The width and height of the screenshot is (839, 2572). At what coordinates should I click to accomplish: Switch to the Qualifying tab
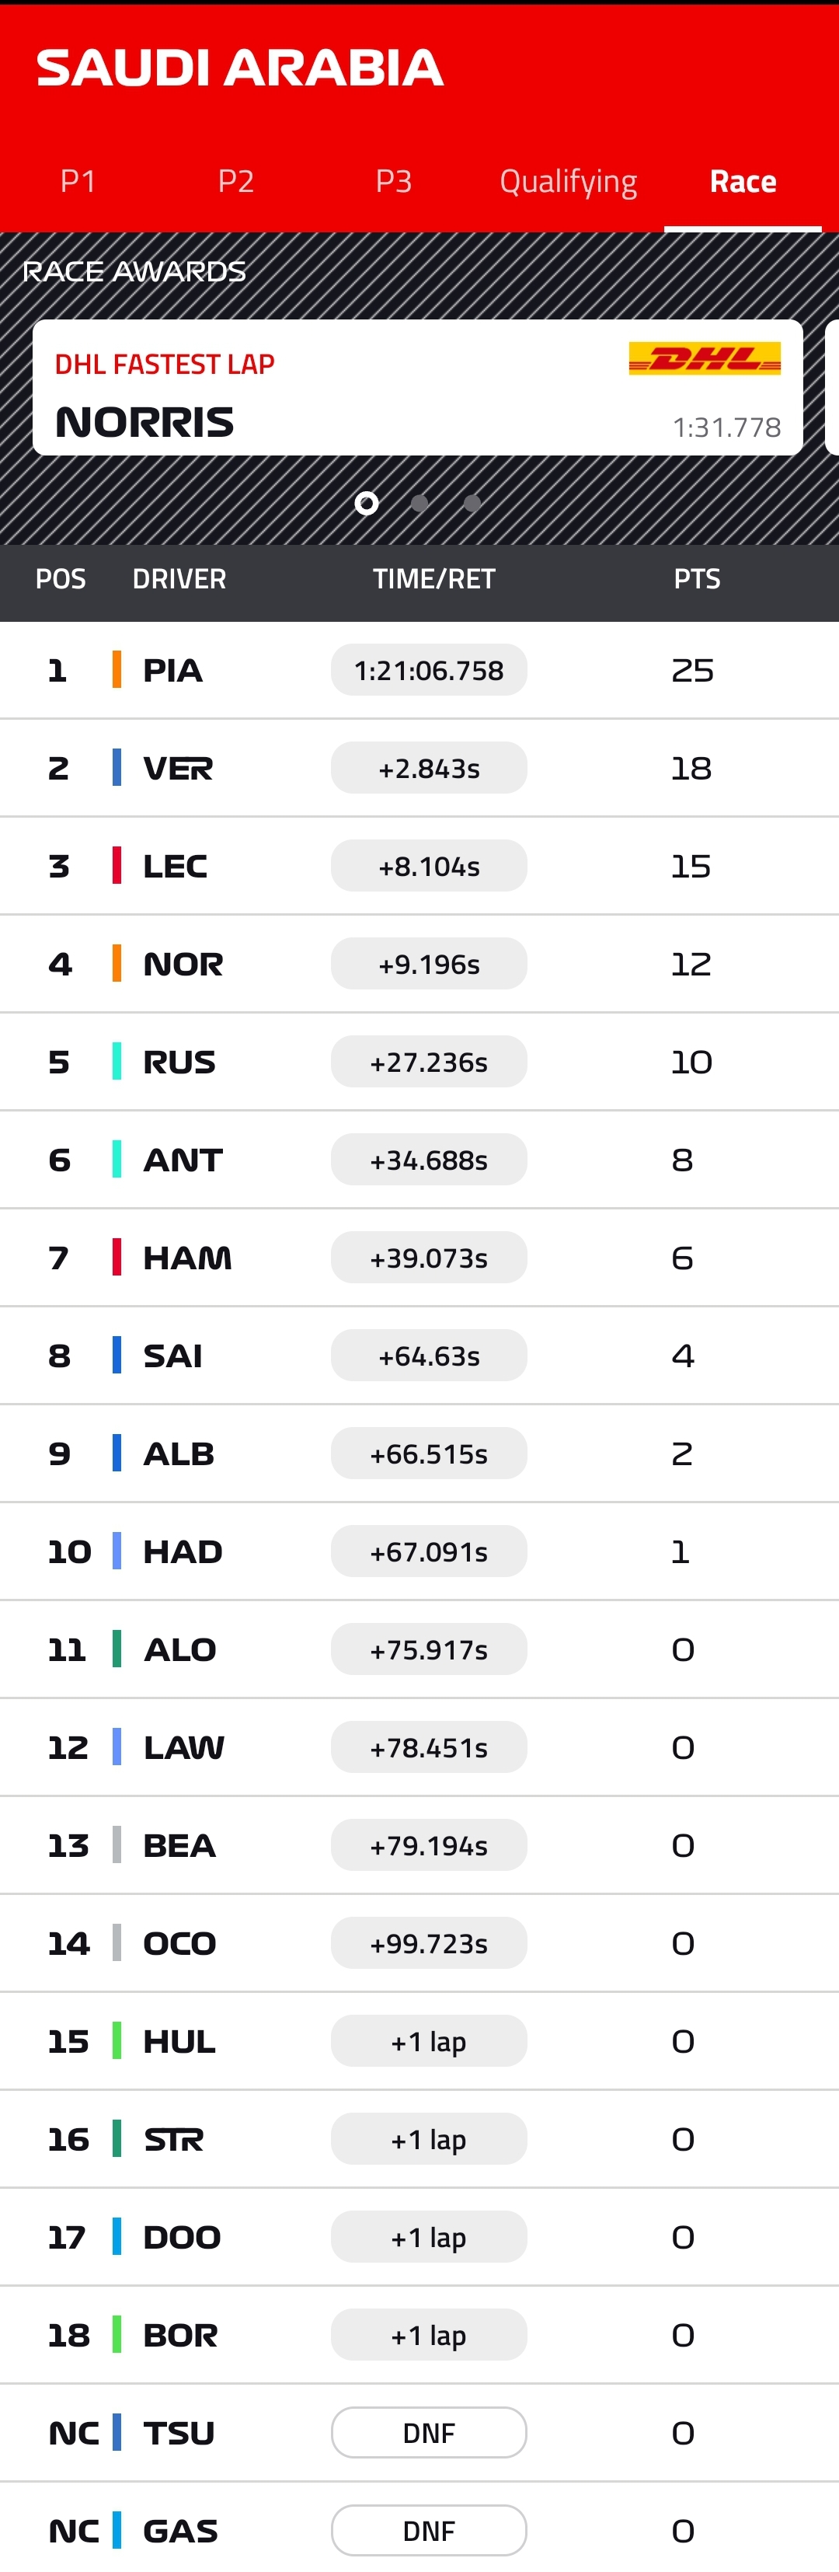point(568,182)
